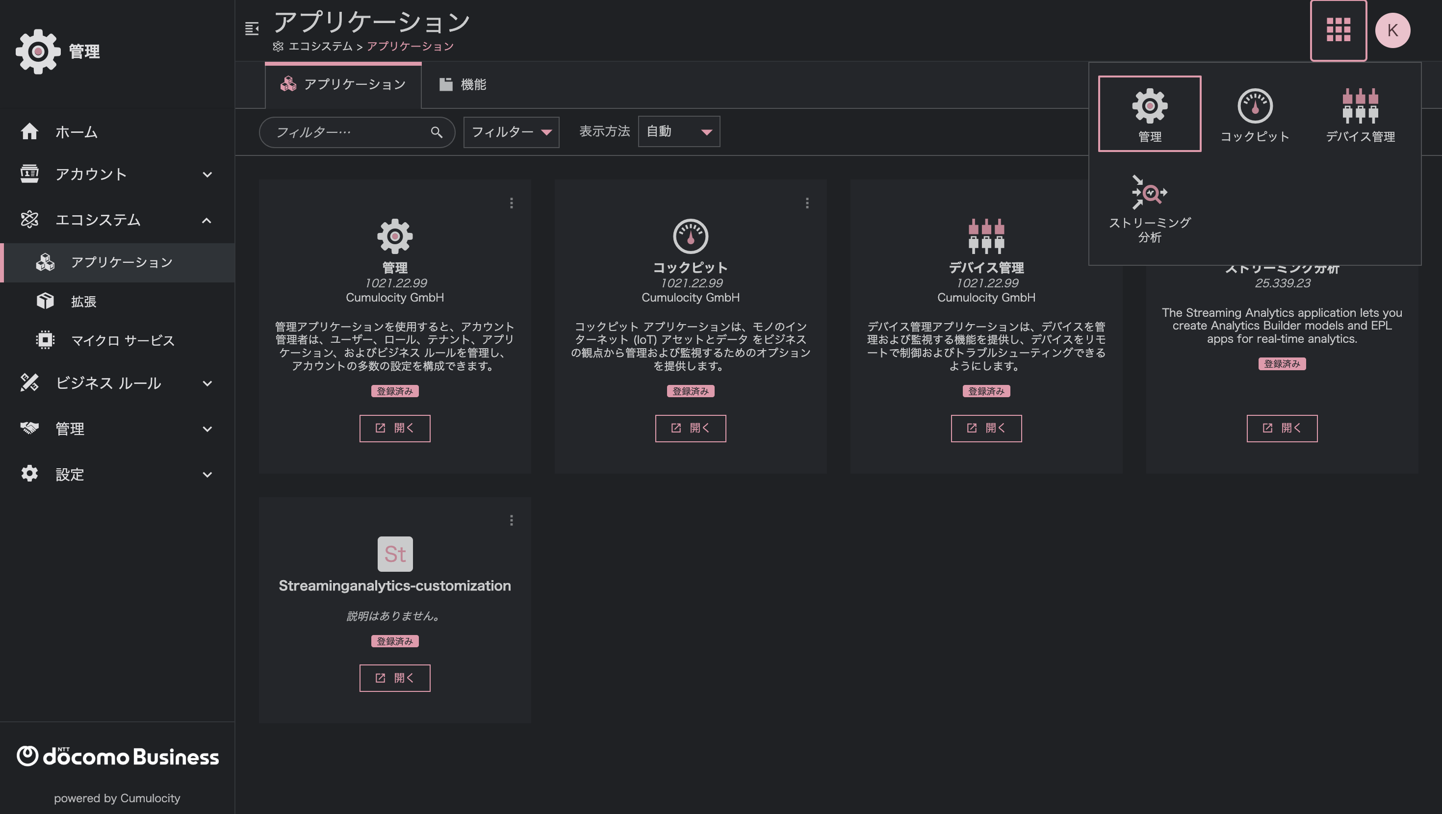Click the search magnifier icon in filter box
1442x814 pixels.
click(x=437, y=132)
